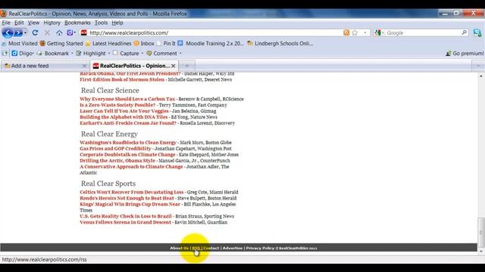485x272 pixels.
Task: Click the Diigo purple toolbar button
Action: (70, 32)
